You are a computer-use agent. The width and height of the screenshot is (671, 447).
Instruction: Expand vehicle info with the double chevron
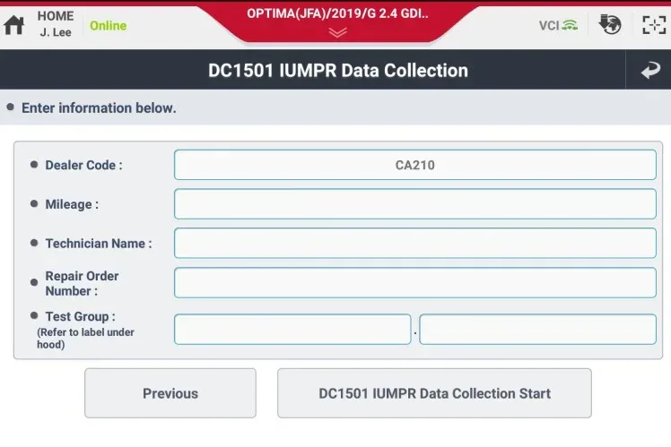337,32
